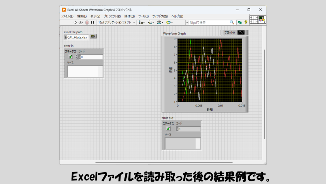Screen dimensions: 326x184
Task: Click the connector pane grid icon
Action: [254, 19]
